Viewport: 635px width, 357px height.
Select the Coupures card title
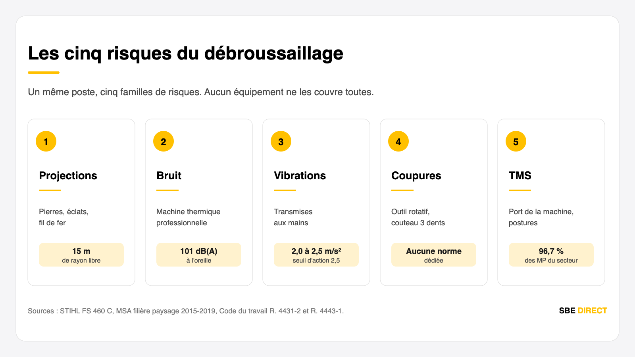[416, 176]
